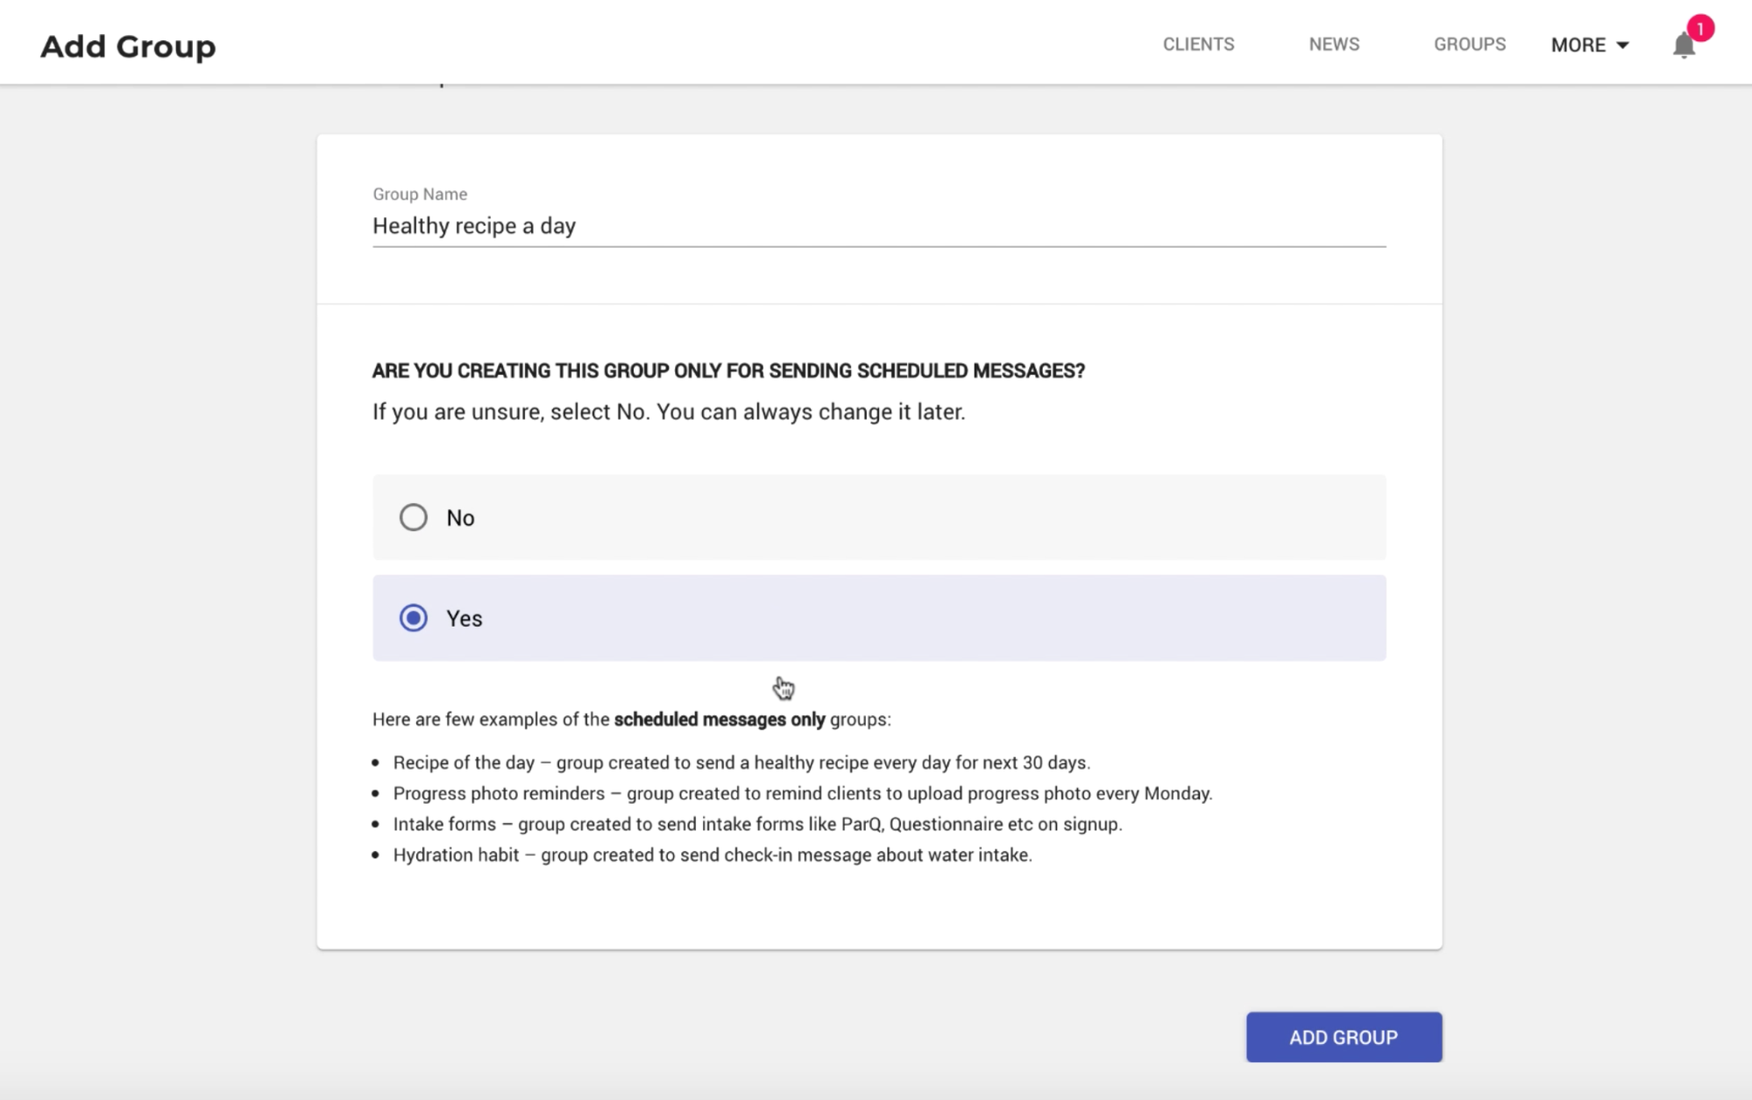Open the notifications bell icon
This screenshot has height=1100, width=1752.
click(x=1683, y=46)
